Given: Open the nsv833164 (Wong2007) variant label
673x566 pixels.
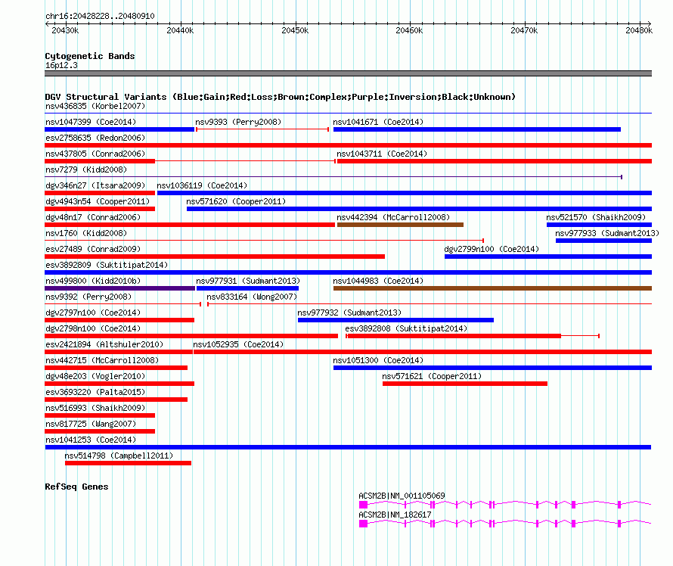Looking at the screenshot, I should click(x=252, y=297).
